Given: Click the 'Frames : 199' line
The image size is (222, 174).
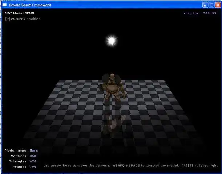Looking at the screenshot, I should (24, 167).
